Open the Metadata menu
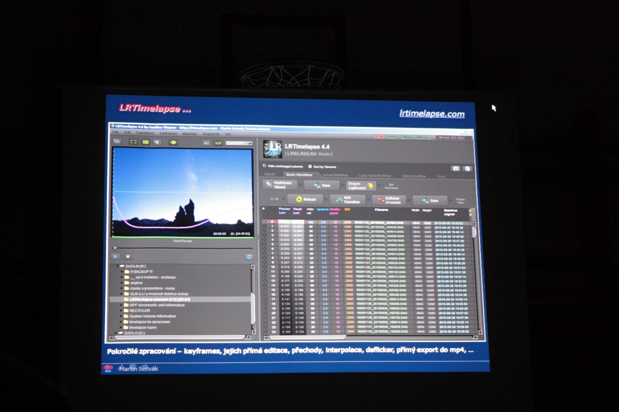Screen dimensions: 619x412 (x=190, y=134)
